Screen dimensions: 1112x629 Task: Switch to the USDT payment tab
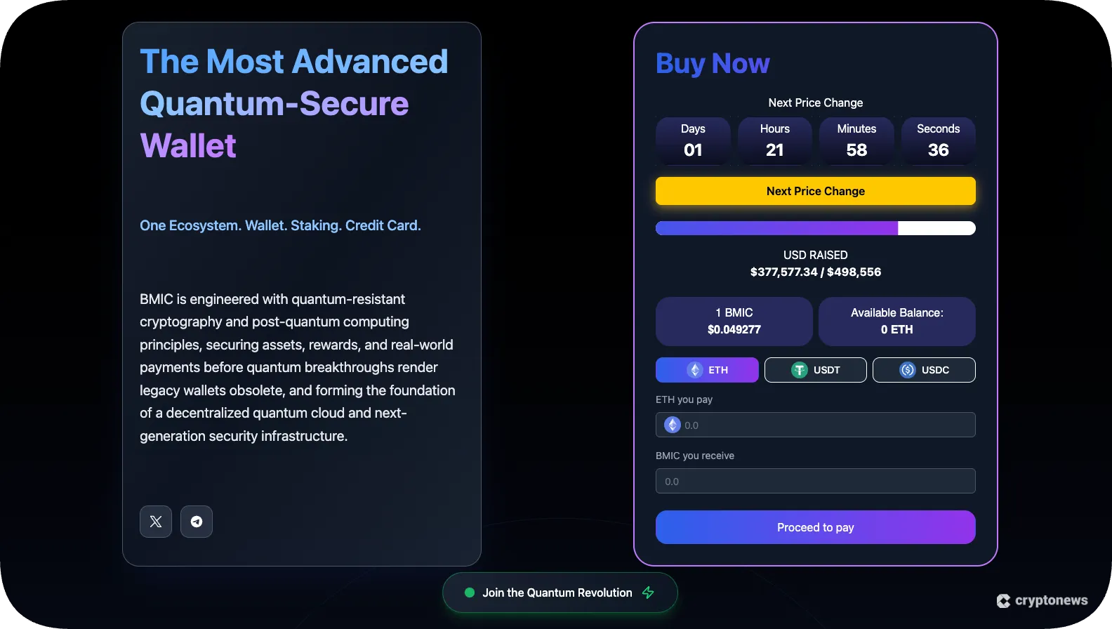815,370
